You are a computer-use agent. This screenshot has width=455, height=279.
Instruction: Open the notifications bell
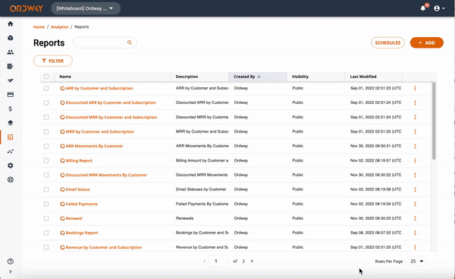pyautogui.click(x=423, y=8)
